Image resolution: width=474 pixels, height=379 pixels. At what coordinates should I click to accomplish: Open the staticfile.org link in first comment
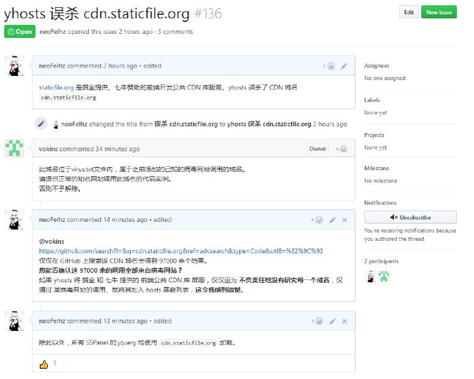[x=56, y=88]
